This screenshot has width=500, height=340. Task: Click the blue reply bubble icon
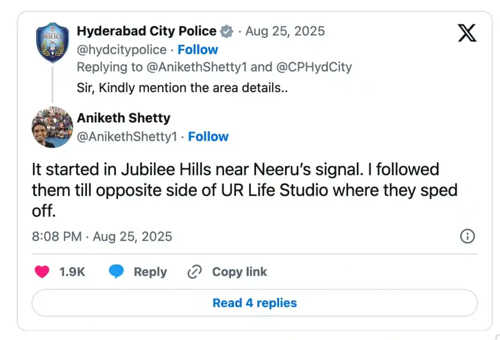click(116, 272)
